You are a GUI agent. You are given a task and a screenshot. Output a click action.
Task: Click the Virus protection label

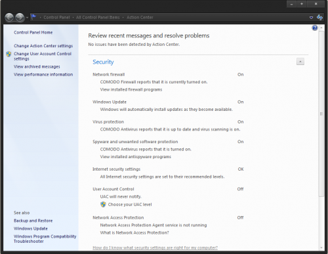(x=108, y=121)
